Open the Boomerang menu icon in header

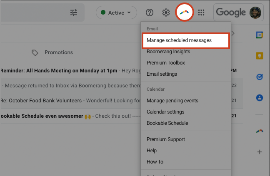185,12
